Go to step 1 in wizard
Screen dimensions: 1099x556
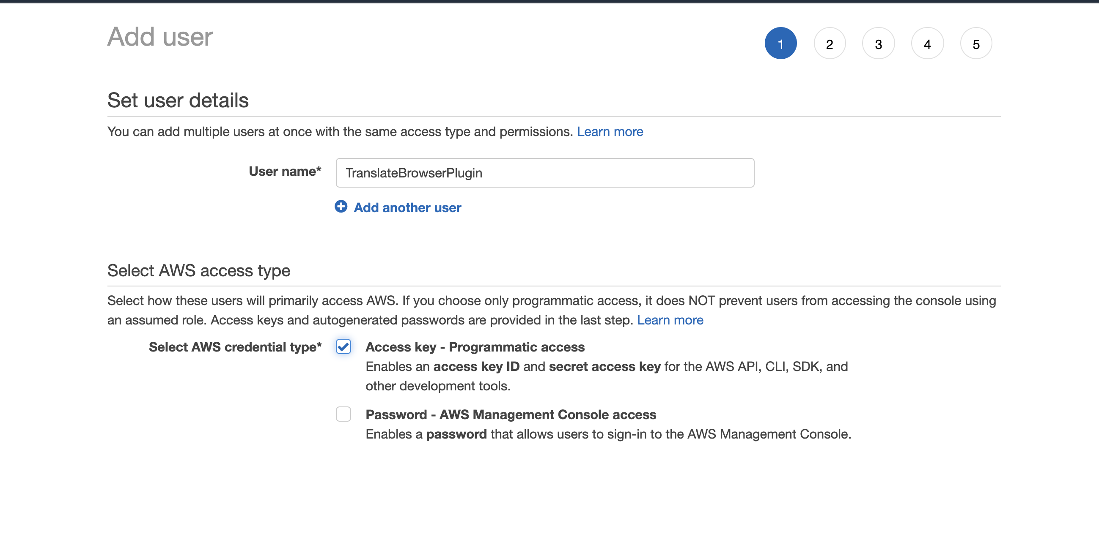780,44
